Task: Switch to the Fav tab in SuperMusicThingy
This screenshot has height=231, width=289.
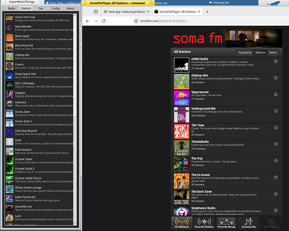Action: click(41, 8)
